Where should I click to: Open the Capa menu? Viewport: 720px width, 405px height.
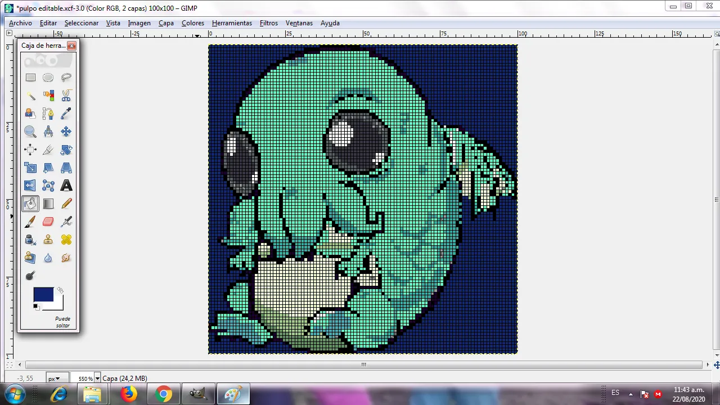pos(166,23)
